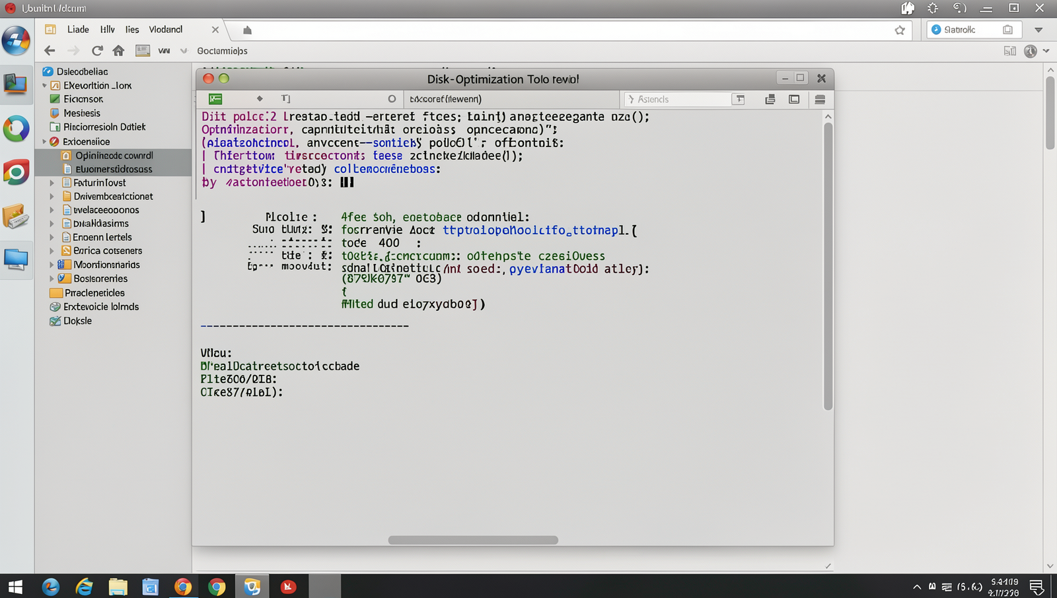1057x598 pixels.
Task: Click the bxcoref(ilewenn) field
Action: 513,99
